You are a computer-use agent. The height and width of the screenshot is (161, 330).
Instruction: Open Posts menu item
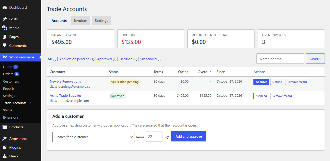point(21,19)
